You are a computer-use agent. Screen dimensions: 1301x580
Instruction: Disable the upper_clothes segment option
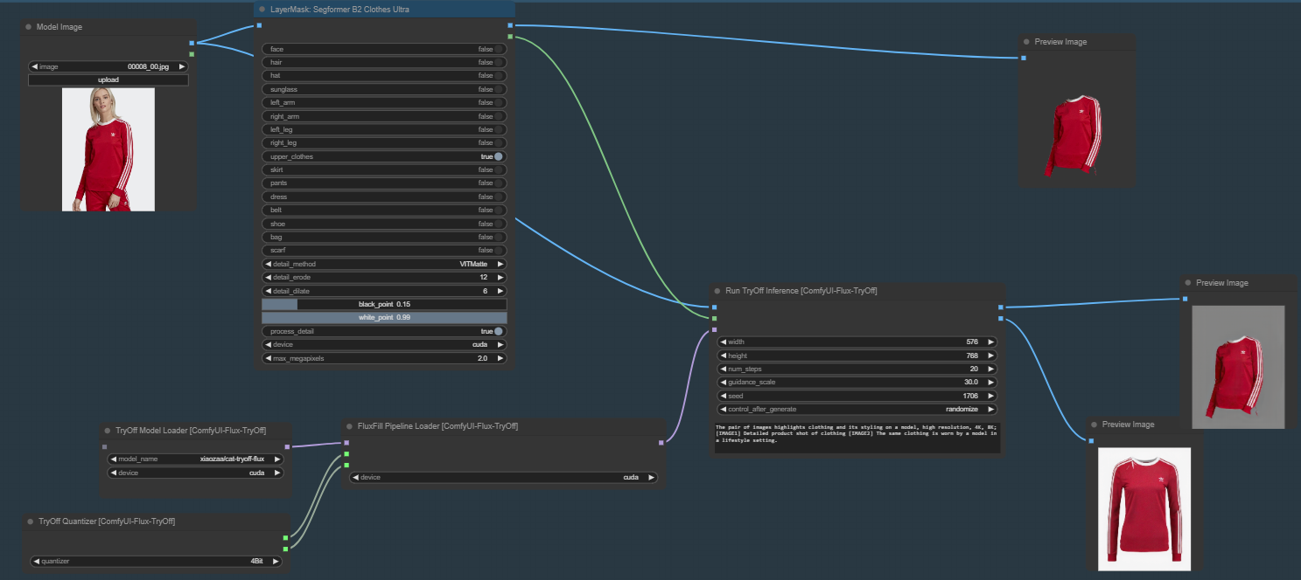pos(384,156)
